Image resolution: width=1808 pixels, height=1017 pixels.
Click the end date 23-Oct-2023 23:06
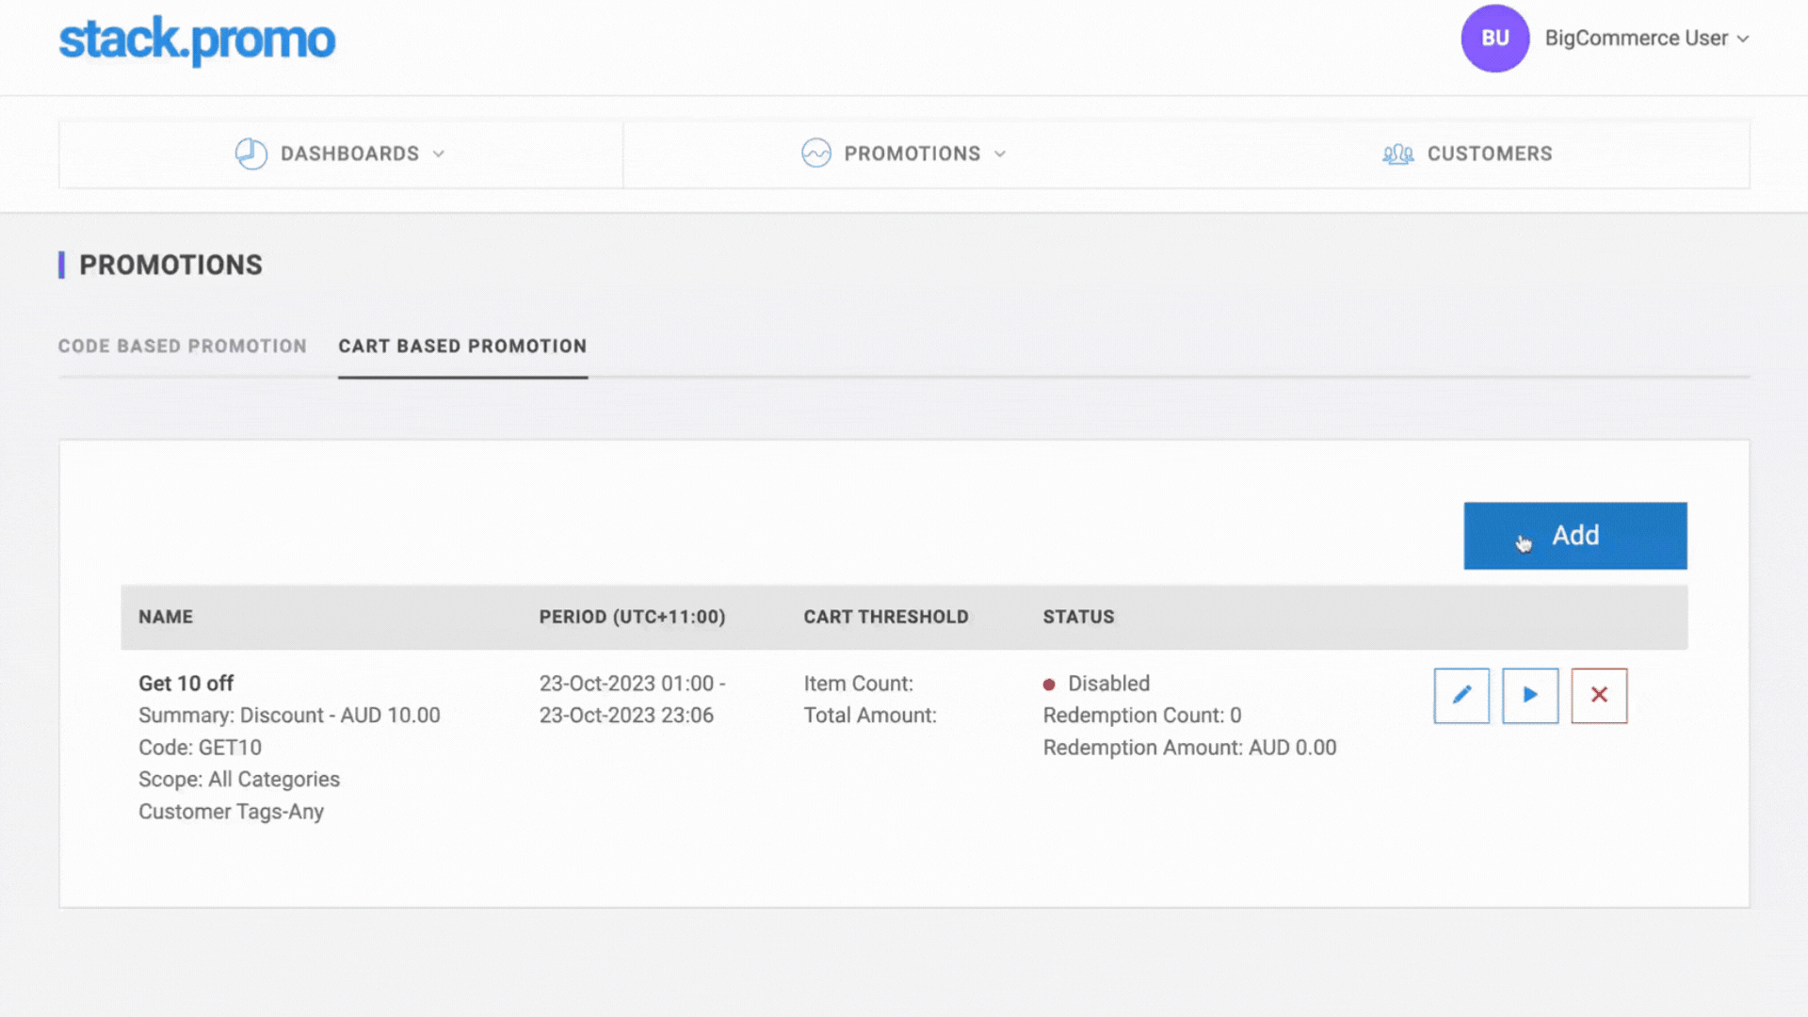point(626,716)
